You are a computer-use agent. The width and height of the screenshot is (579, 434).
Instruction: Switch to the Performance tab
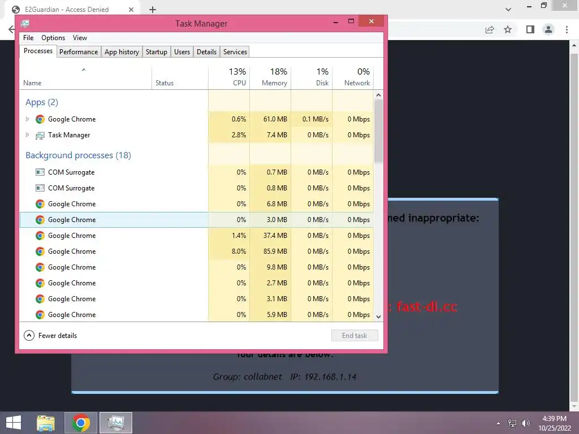[x=79, y=52]
